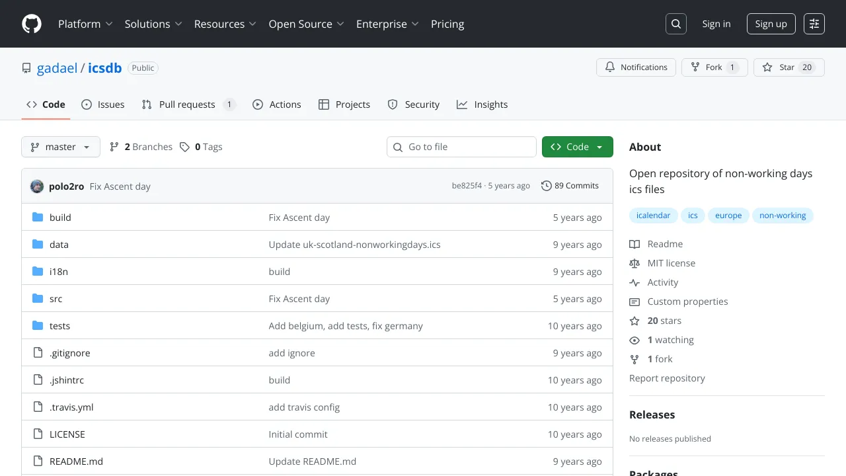The width and height of the screenshot is (846, 476).
Task: Switch to the Insights tab
Action: pyautogui.click(x=482, y=104)
